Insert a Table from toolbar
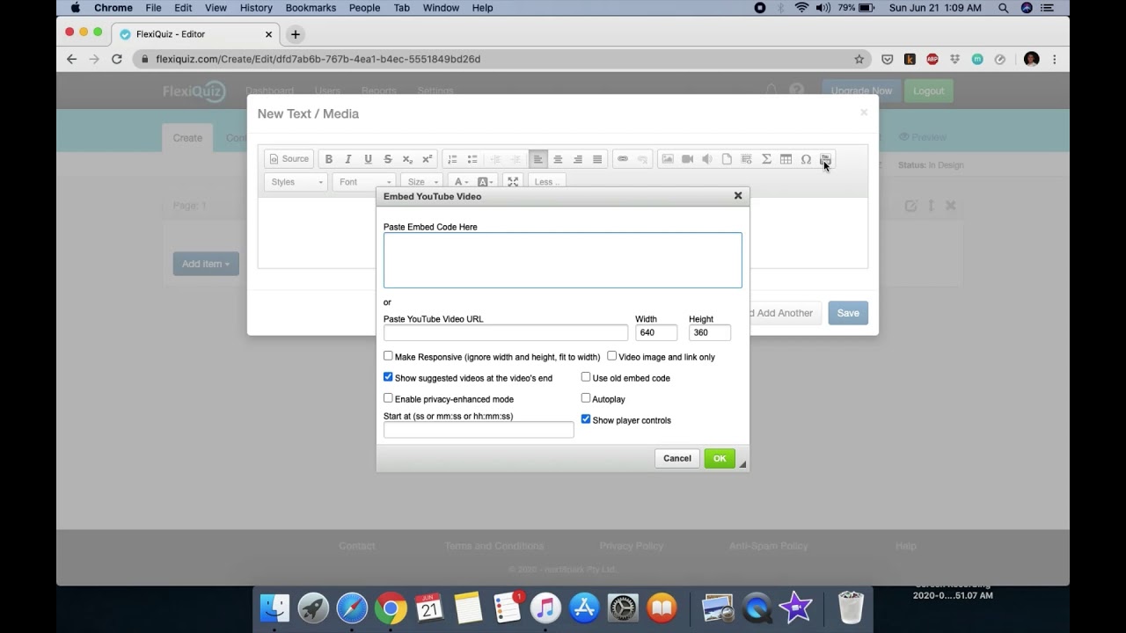 tap(786, 159)
